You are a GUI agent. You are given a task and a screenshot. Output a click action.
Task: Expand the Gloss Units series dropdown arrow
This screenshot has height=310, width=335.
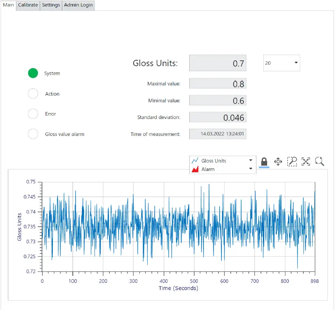[x=251, y=161]
